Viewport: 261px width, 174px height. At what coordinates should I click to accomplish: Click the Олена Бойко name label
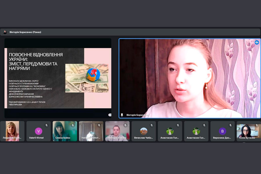click(63, 138)
